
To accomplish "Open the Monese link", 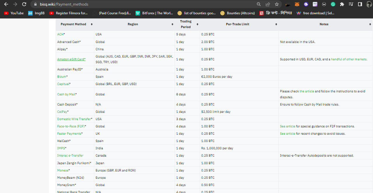I will point(63,170).
